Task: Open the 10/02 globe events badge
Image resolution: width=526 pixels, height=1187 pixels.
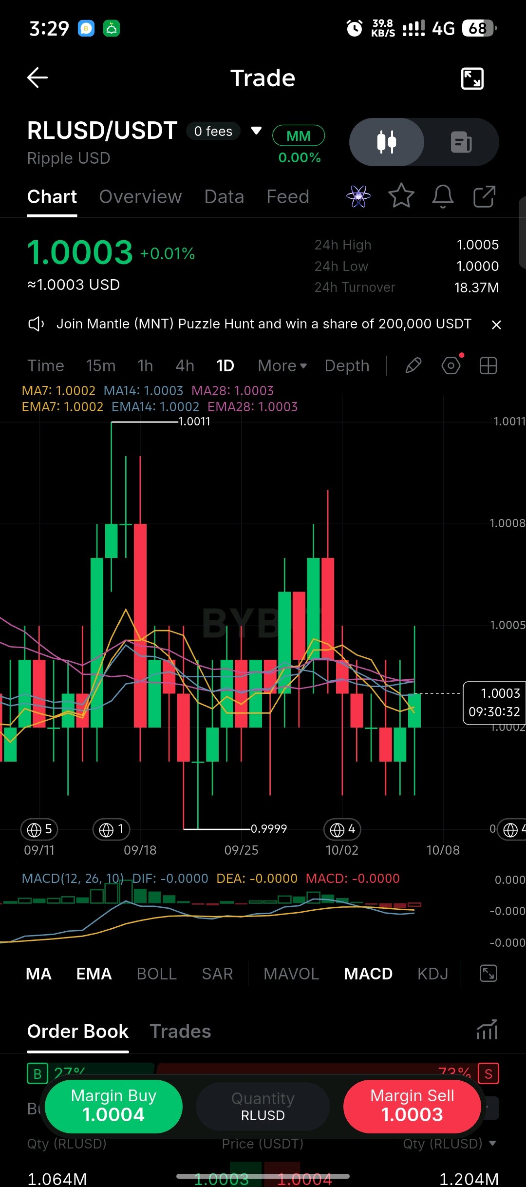Action: 342,829
